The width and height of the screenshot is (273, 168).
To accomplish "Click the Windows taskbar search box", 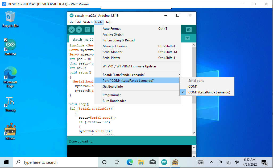I will 55,162.
